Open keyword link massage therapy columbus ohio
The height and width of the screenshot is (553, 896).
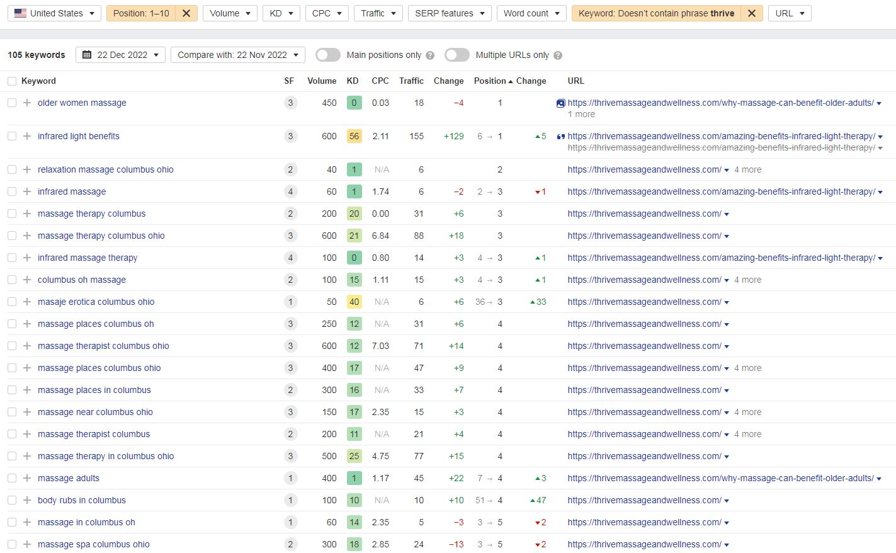click(101, 236)
